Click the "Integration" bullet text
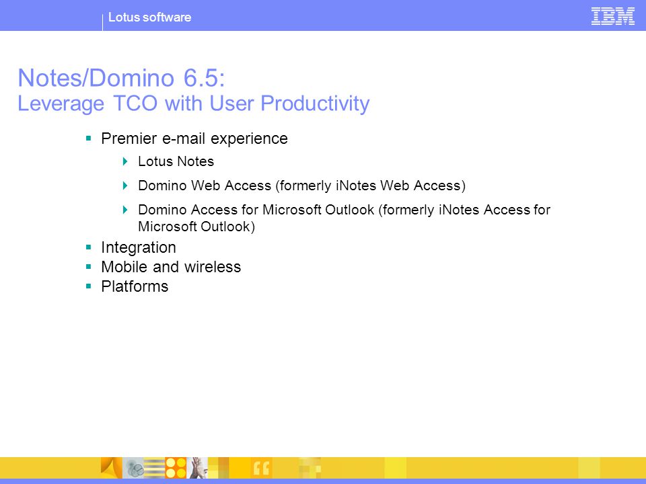This screenshot has height=484, width=646. [139, 247]
